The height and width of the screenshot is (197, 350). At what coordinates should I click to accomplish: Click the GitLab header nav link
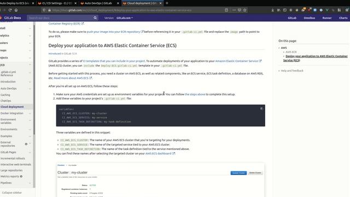tap(292, 18)
